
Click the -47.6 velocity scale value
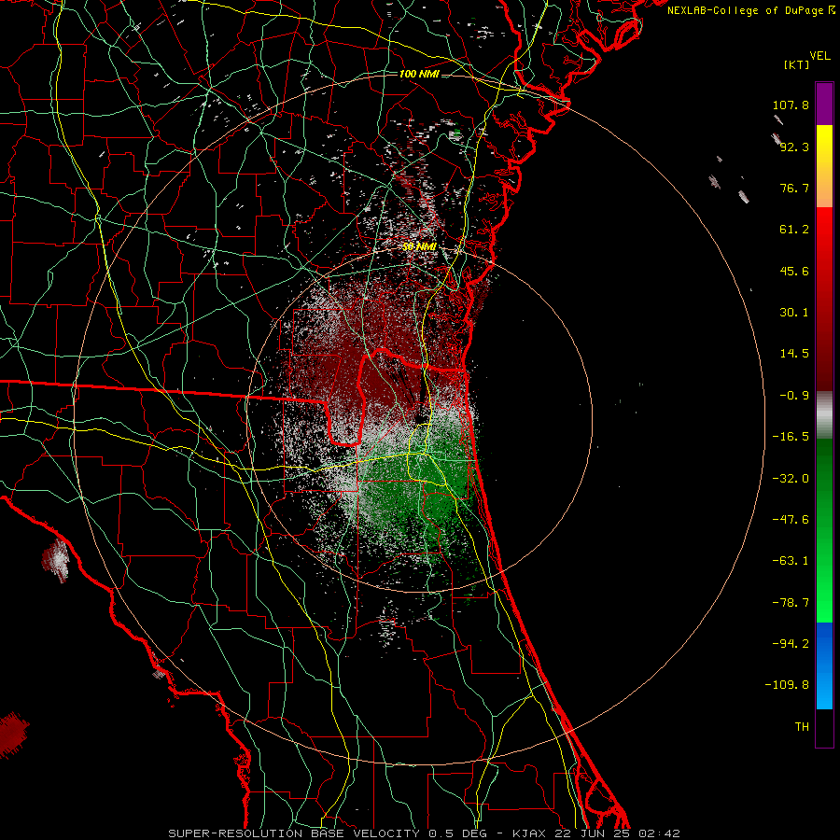click(791, 520)
